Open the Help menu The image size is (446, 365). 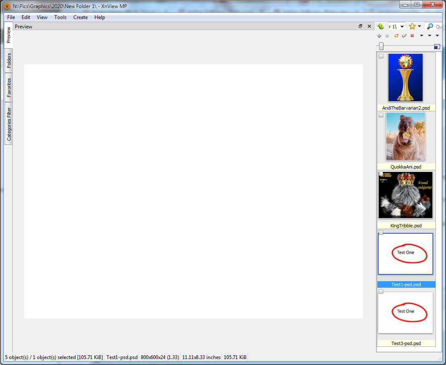point(100,17)
